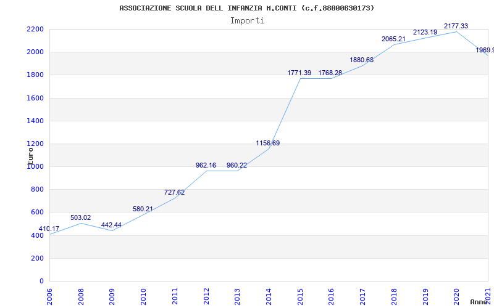This screenshot has width=494, height=308.
Task: Click x-axis year 2006
Action: pyautogui.click(x=50, y=296)
